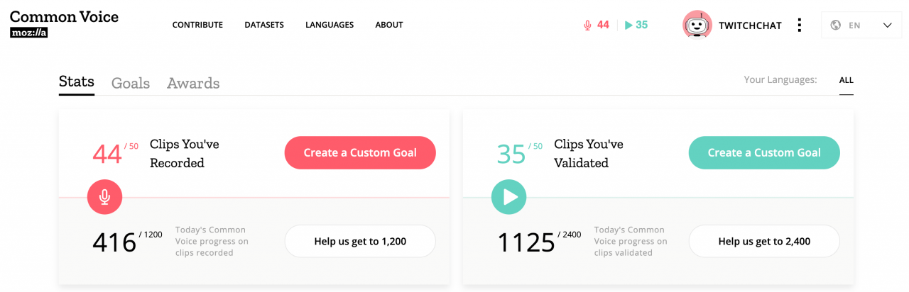Click Help us get to 1,200 button
The image size is (909, 292).
pyautogui.click(x=360, y=241)
